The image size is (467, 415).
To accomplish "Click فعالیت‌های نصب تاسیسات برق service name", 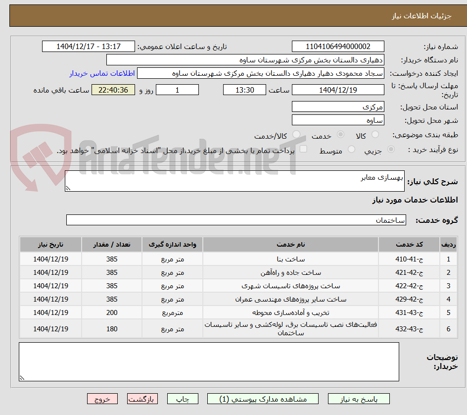I will [x=291, y=329].
